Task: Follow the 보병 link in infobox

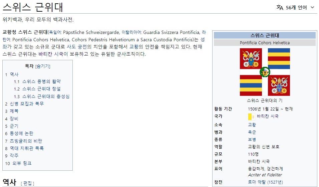Action: (x=252, y=139)
